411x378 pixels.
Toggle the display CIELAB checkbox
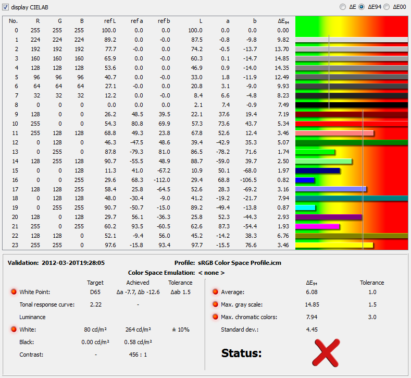tap(6, 7)
